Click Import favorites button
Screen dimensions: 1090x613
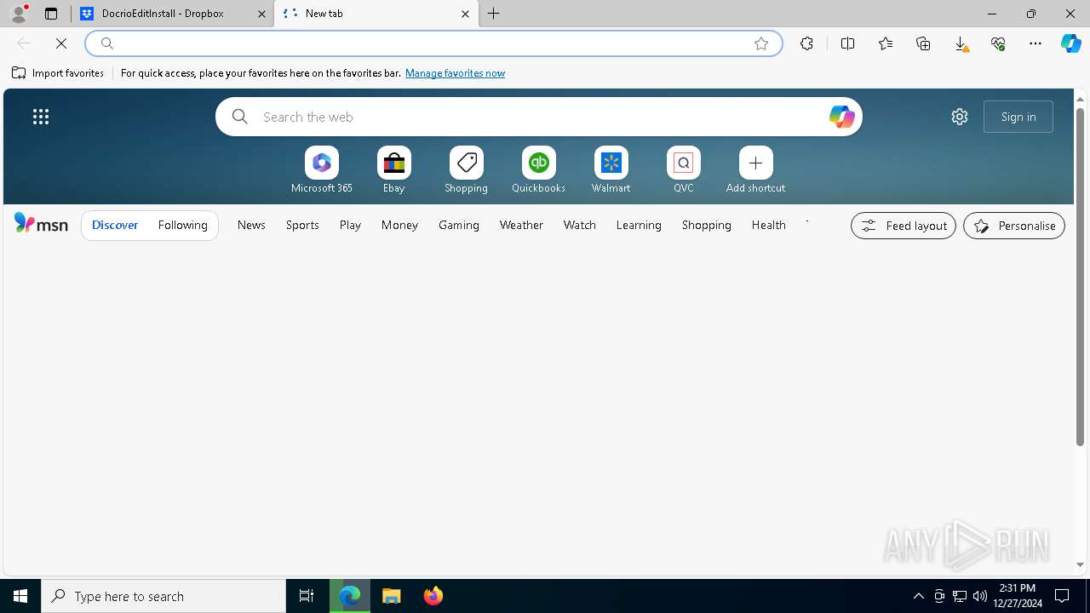click(58, 73)
